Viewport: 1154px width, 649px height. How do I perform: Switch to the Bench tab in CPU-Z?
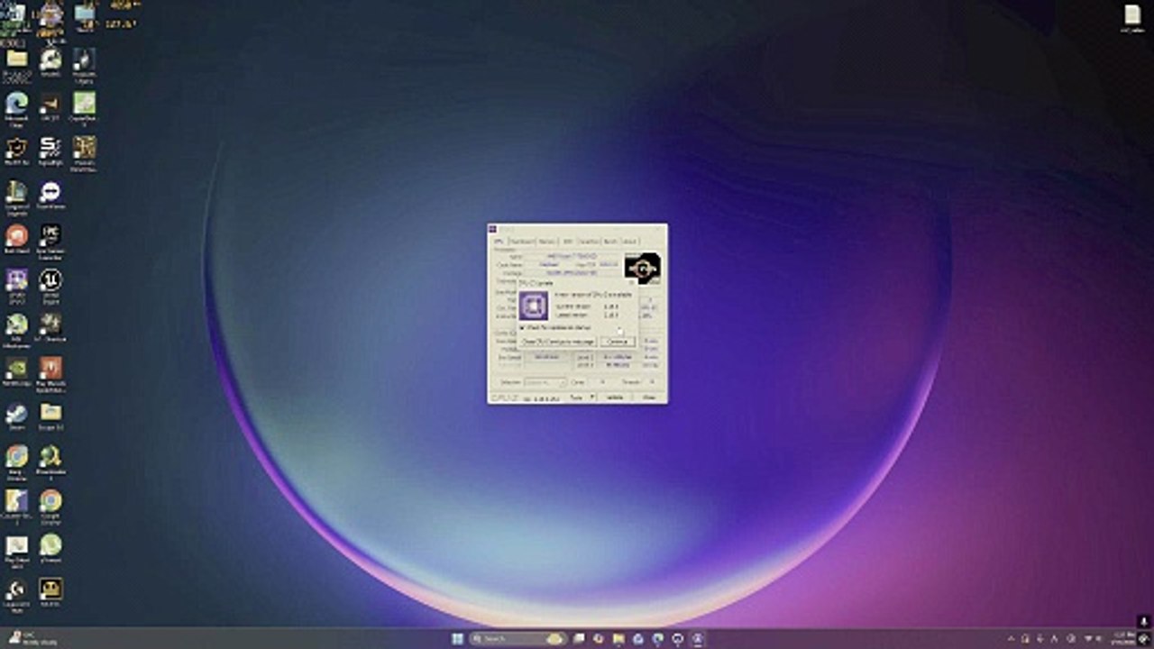point(610,242)
